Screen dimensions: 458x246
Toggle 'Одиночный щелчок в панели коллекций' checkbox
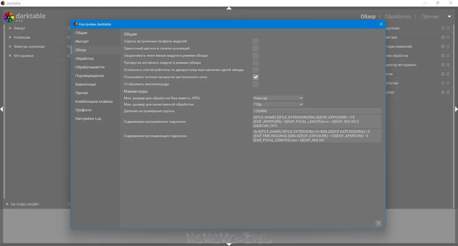(256, 48)
